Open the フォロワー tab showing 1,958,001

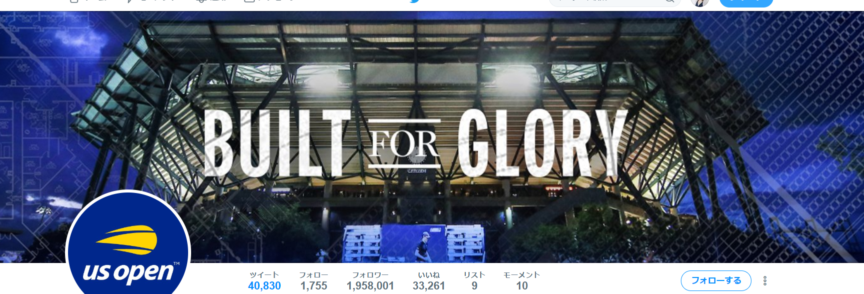[x=370, y=281]
